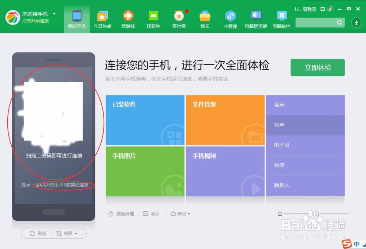The image size is (366, 249).
Task: Open the 已装软件 tile
Action: pyautogui.click(x=145, y=120)
